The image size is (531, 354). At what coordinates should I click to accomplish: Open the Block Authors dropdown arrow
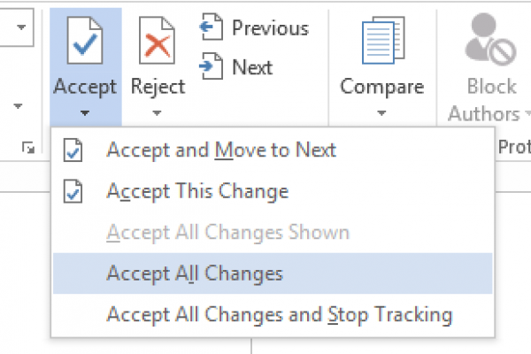526,115
